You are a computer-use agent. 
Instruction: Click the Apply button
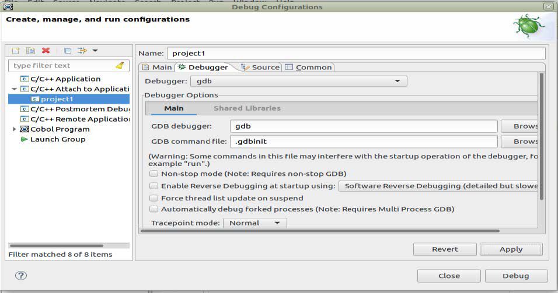click(x=511, y=249)
